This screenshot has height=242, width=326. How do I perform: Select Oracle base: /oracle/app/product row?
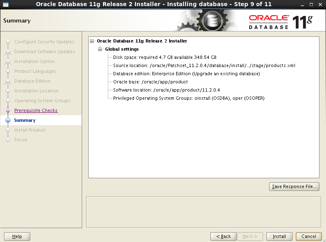[x=150, y=82]
